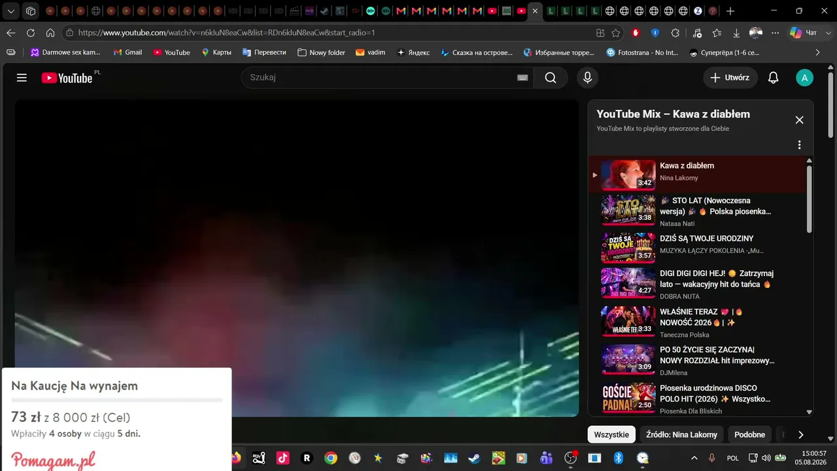Open the Gmail bookmark
Screen dimensions: 837x471
128,52
